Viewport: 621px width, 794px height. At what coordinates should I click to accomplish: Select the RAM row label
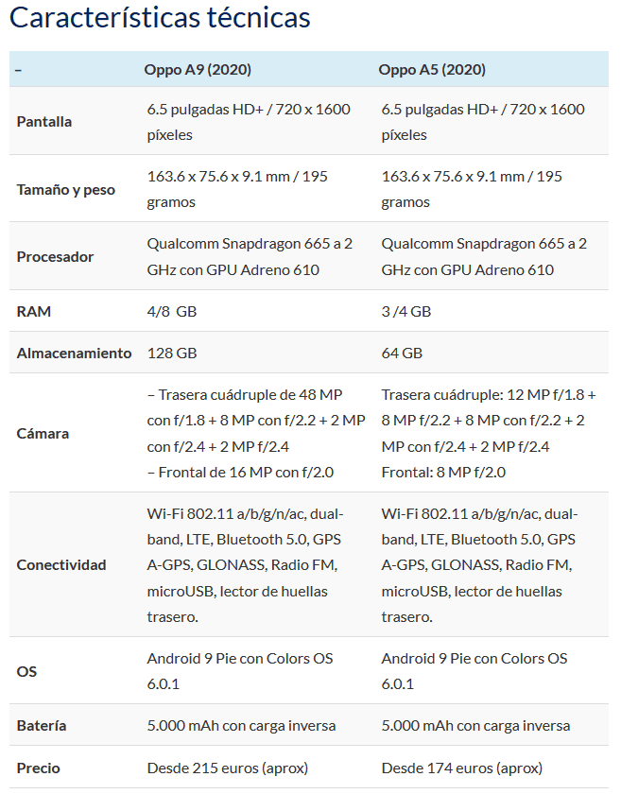[x=33, y=311]
